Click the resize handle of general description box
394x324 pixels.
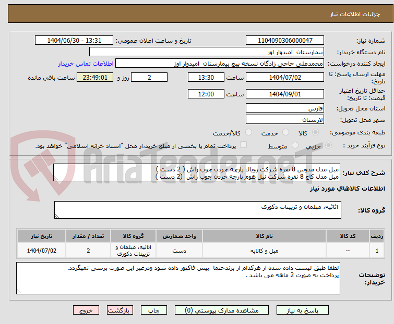(x=56, y=179)
